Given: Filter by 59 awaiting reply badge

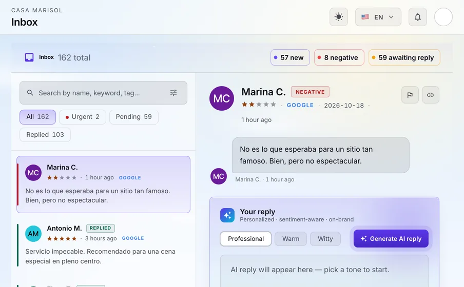Looking at the screenshot, I should (x=404, y=57).
